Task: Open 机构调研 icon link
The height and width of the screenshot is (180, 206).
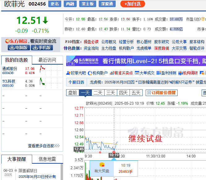Action: (188, 73)
